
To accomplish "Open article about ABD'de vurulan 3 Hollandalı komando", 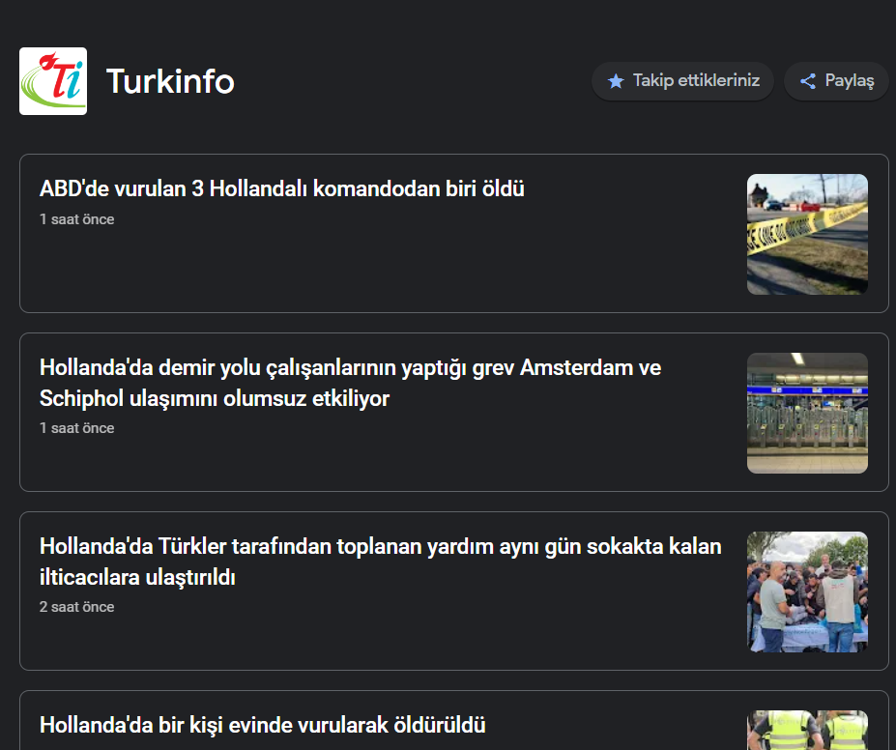I will coord(281,188).
